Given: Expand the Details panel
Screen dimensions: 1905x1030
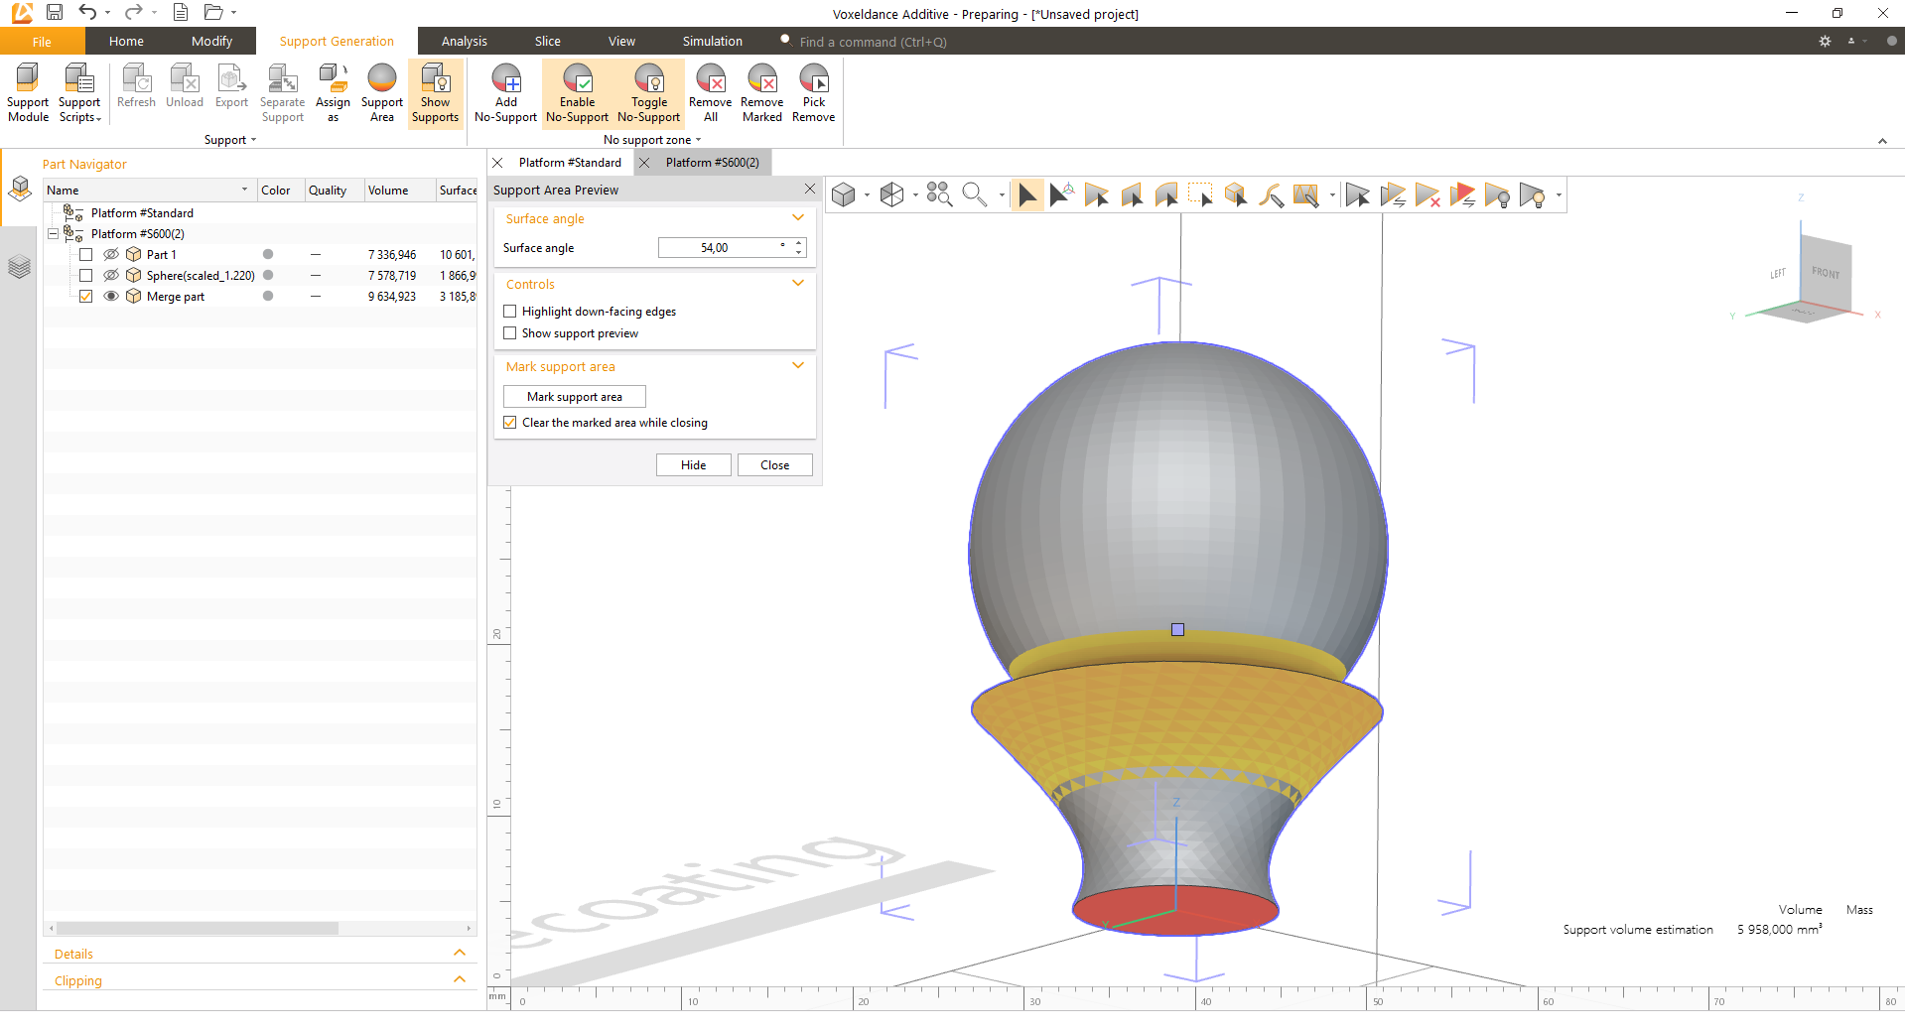Looking at the screenshot, I should pyautogui.click(x=459, y=954).
